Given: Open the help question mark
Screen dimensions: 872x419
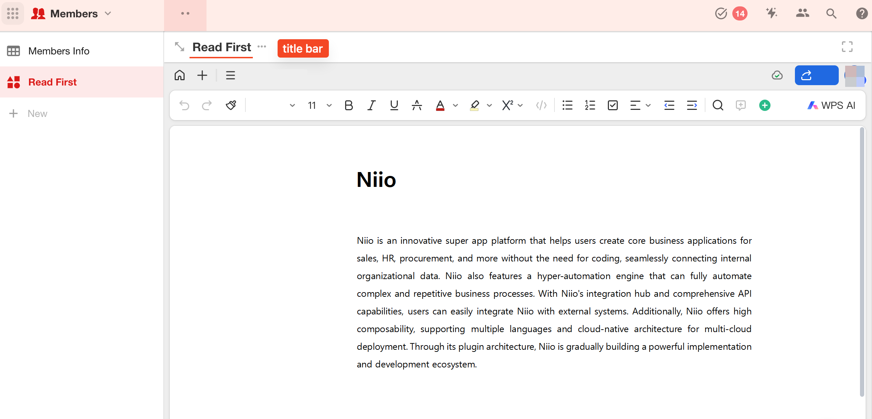Looking at the screenshot, I should [x=862, y=13].
